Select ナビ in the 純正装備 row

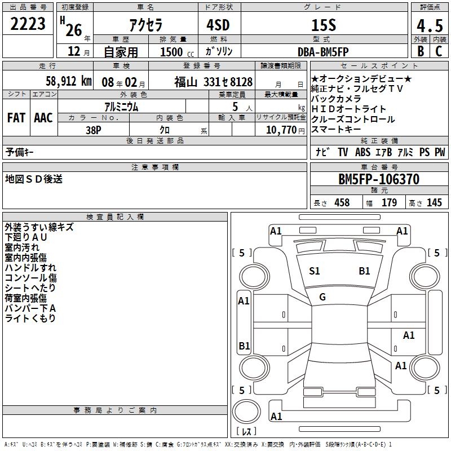322,152
